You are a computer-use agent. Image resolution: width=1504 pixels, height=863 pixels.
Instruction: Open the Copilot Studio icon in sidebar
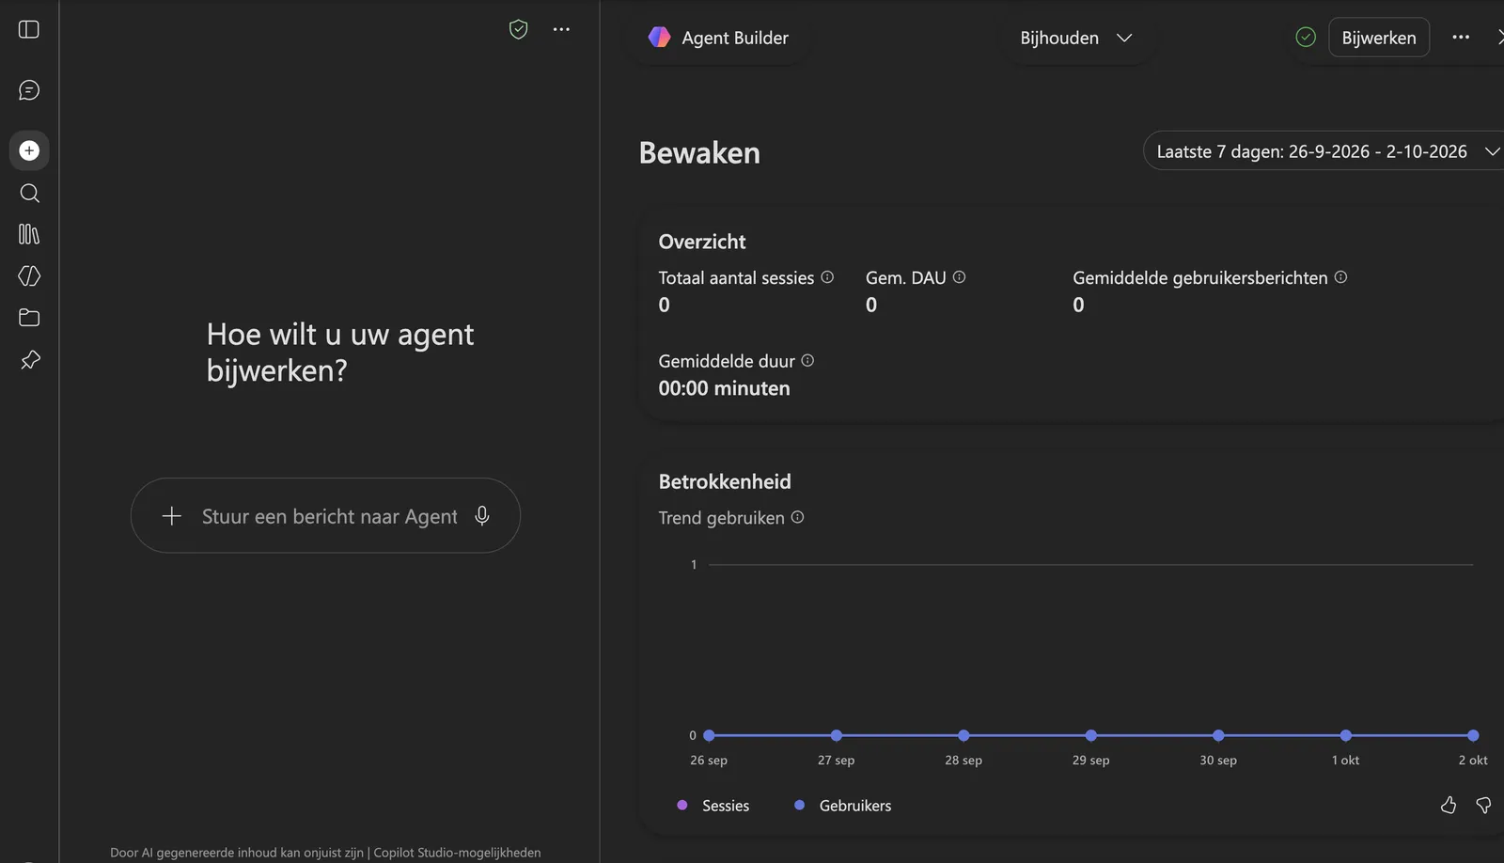pyautogui.click(x=29, y=275)
